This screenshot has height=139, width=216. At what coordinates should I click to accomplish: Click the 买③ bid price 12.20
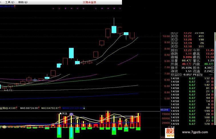(x=187, y=40)
